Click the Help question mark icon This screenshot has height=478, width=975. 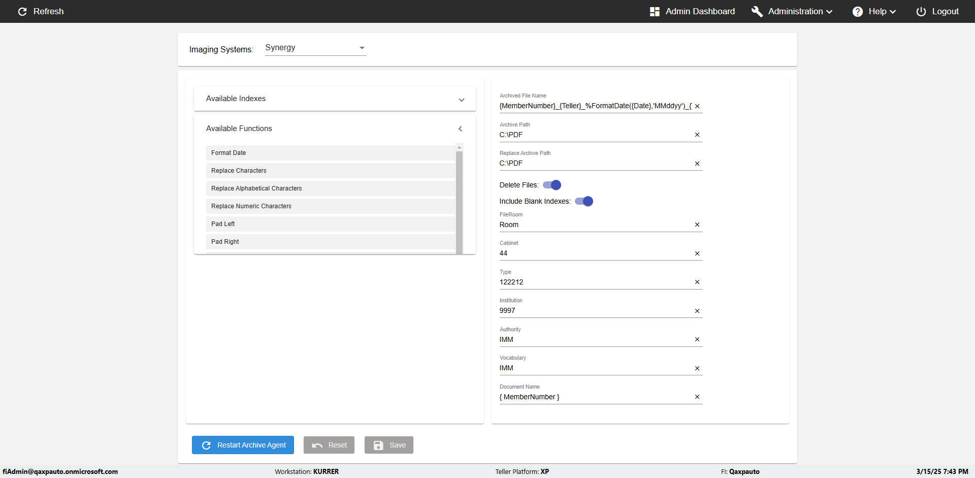pyautogui.click(x=857, y=12)
